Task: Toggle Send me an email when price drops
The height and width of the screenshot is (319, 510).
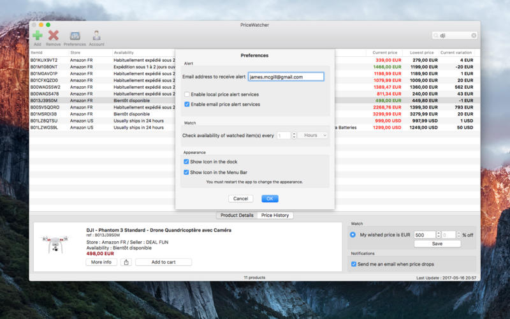Action: 354,264
